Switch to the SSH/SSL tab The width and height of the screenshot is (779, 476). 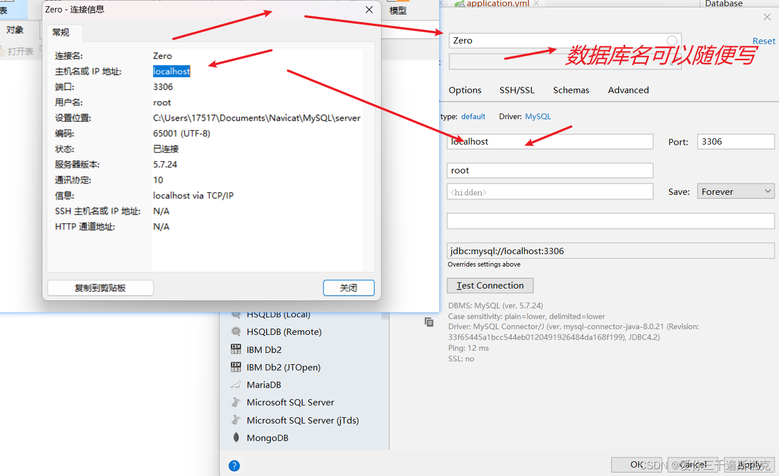(x=517, y=90)
